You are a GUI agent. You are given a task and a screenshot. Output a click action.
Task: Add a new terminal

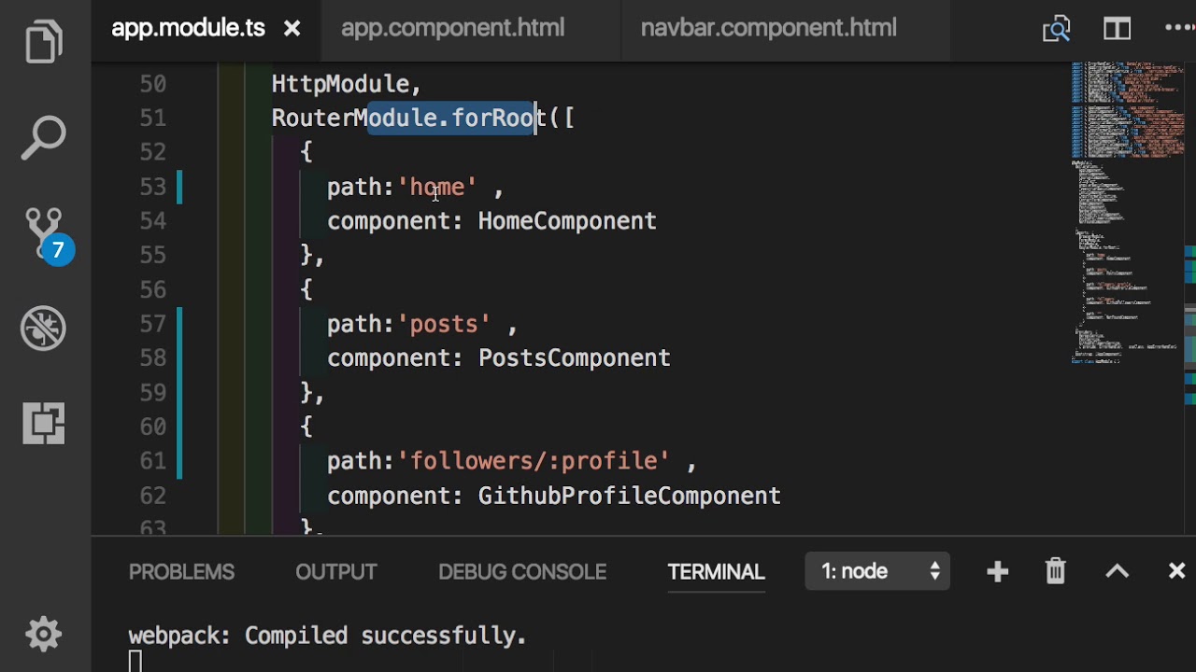(997, 571)
